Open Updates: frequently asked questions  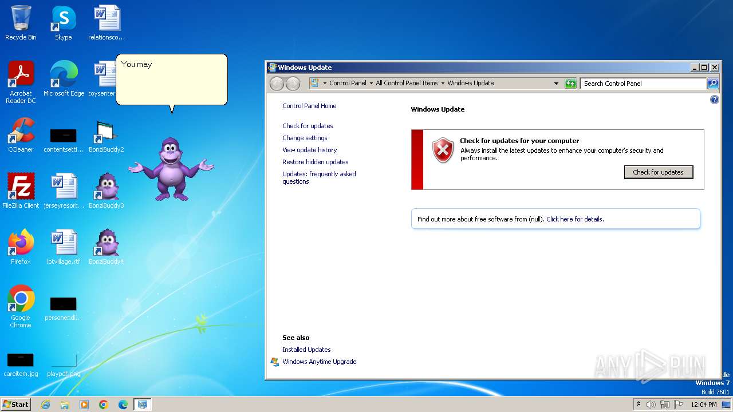[x=319, y=178]
